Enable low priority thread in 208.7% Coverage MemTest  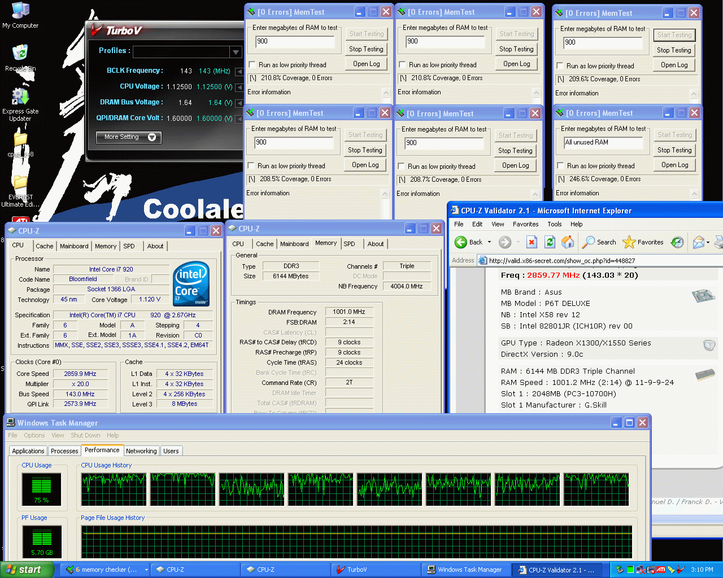pos(402,167)
